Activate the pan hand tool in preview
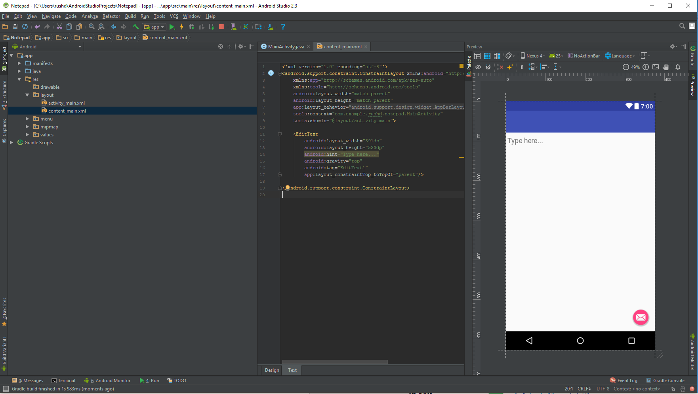The height and width of the screenshot is (394, 698). click(666, 67)
